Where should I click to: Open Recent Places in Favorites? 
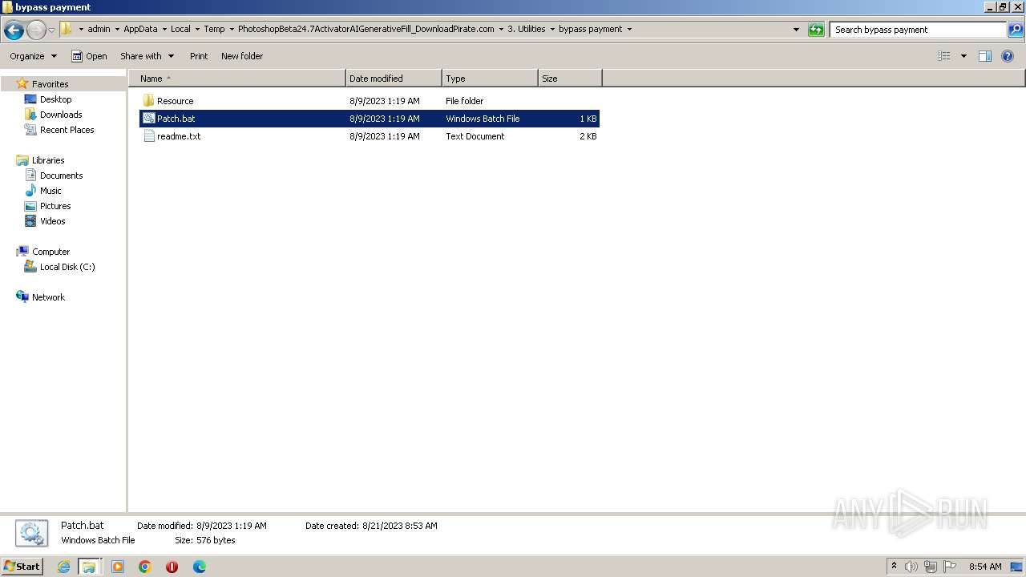(67, 130)
